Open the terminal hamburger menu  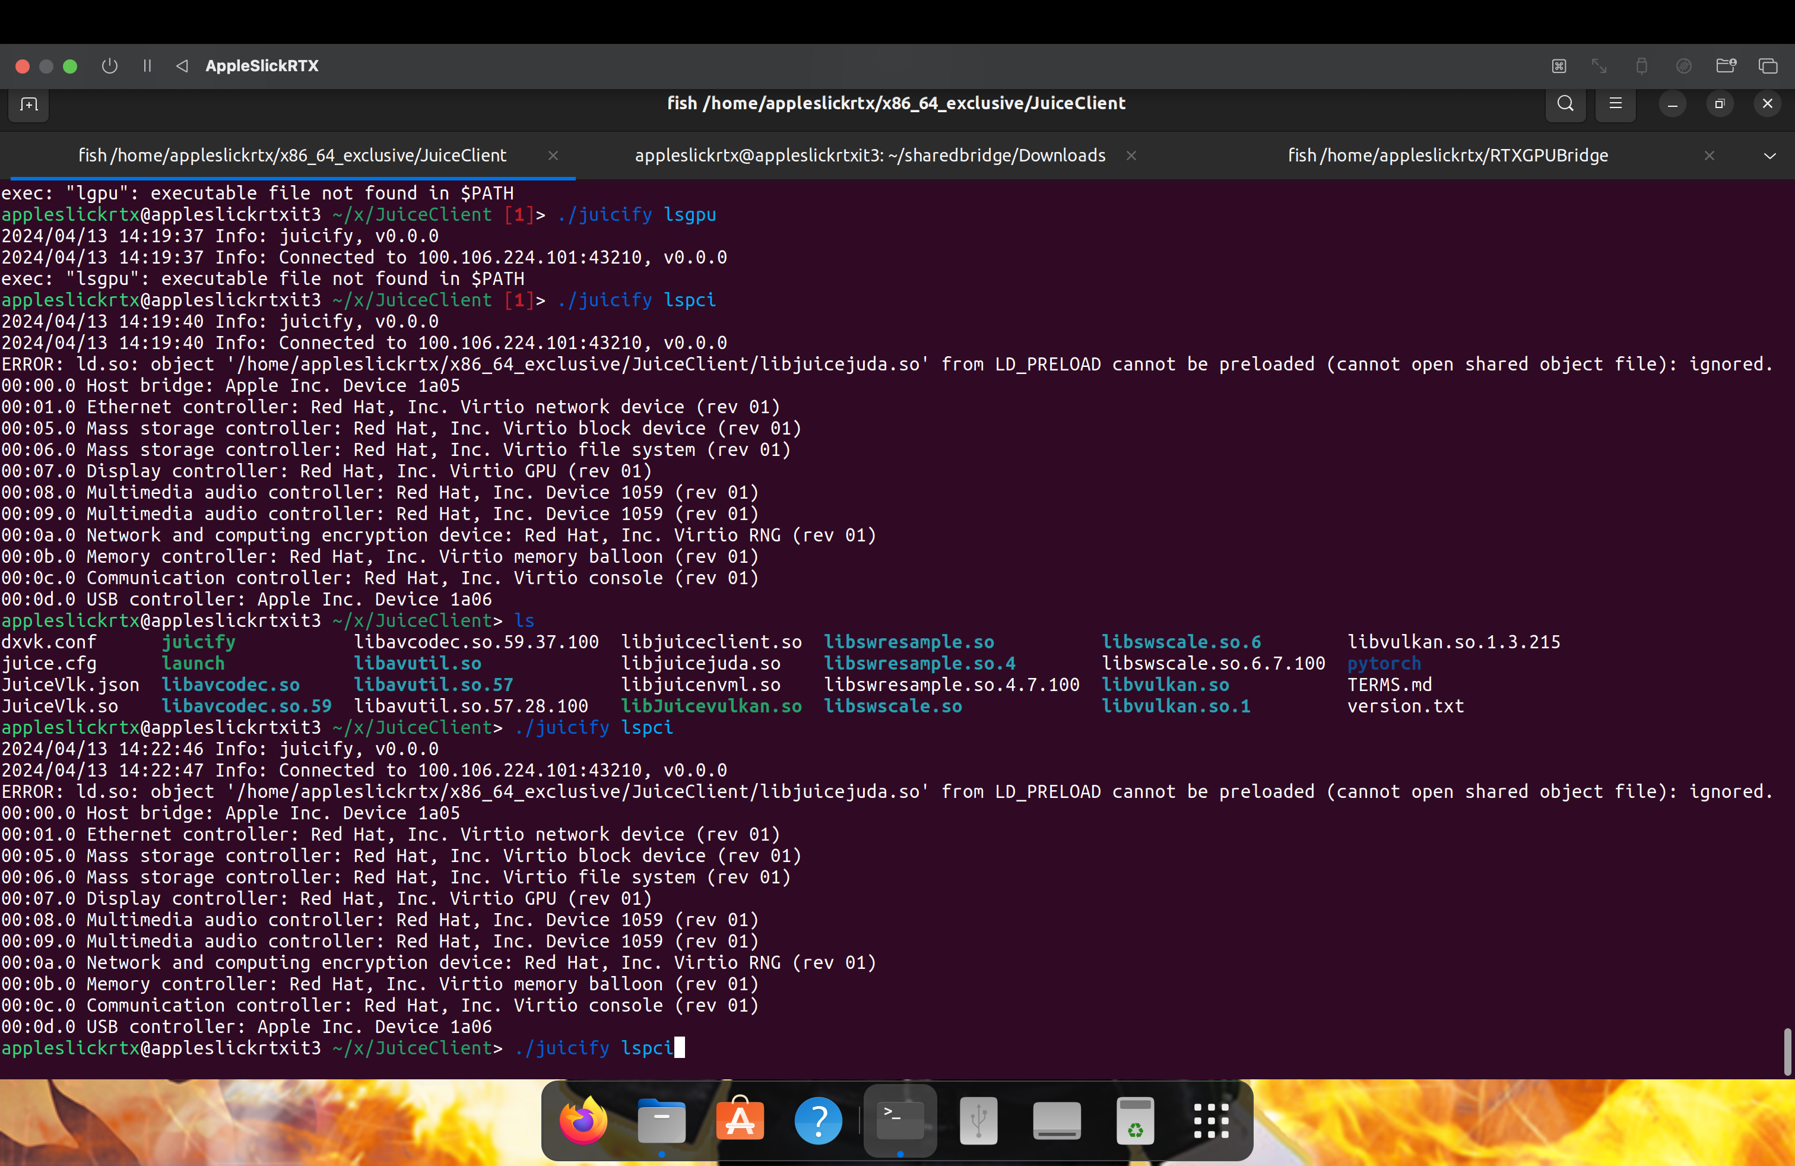(x=1616, y=104)
